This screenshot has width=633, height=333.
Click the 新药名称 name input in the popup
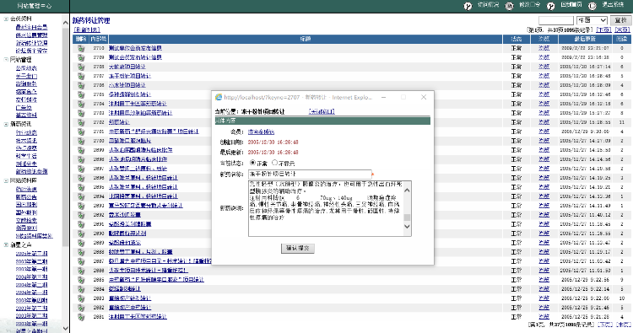pyautogui.click(x=310, y=175)
